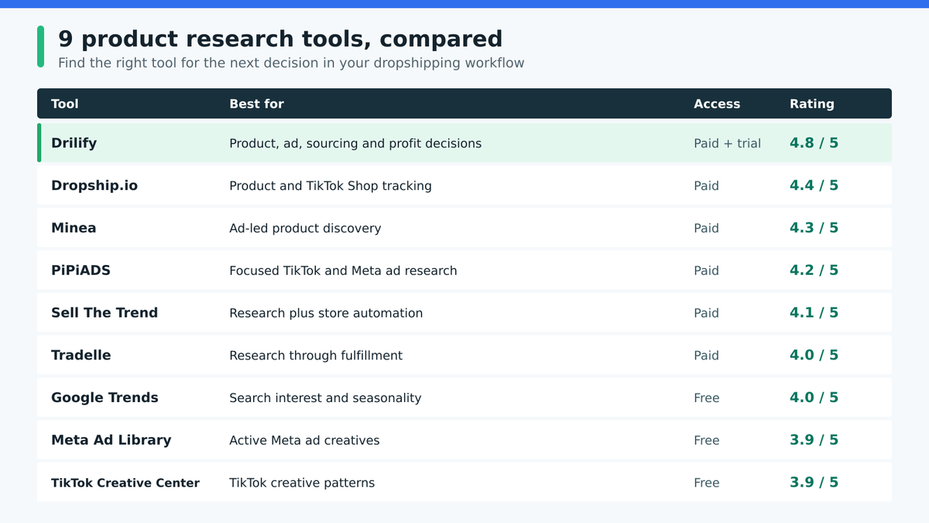929x523 pixels.
Task: Select the Meta Ad Library tool name
Action: [x=111, y=440]
